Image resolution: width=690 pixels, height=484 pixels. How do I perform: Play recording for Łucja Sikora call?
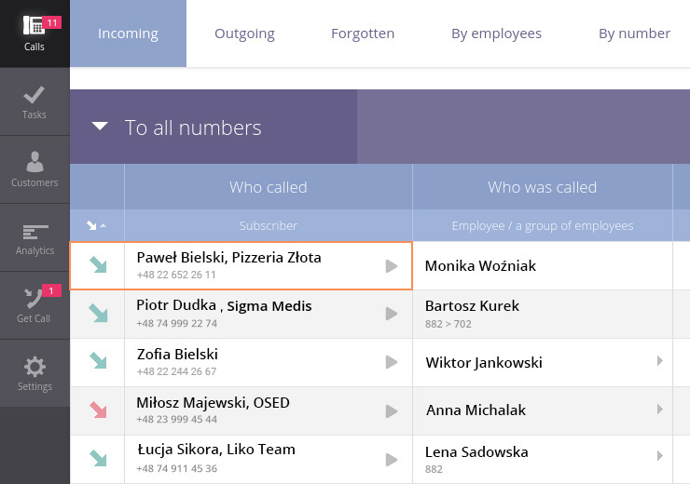[x=392, y=458]
